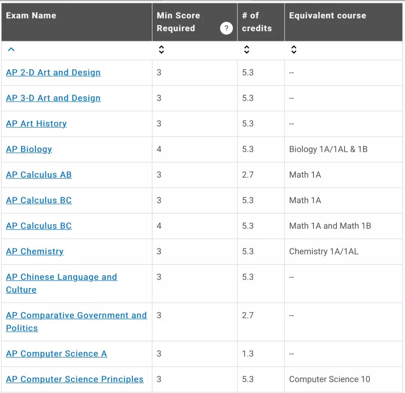
Task: Sort by Min Score Required arrows
Action: point(161,49)
